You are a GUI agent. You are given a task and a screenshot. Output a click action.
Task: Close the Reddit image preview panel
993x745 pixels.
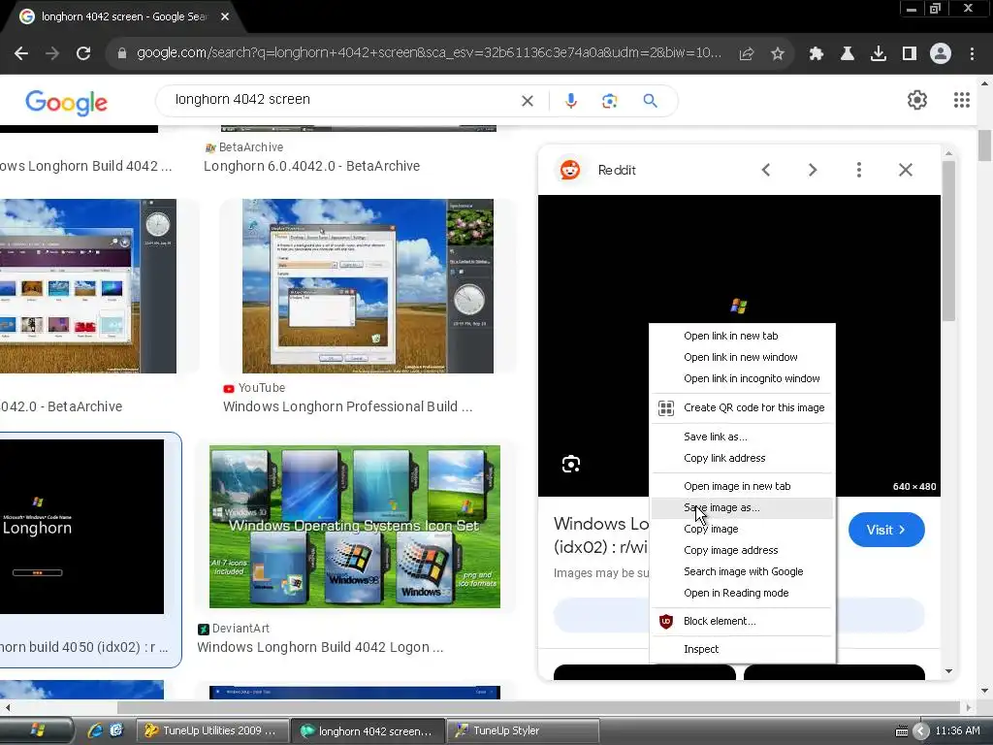click(x=906, y=170)
